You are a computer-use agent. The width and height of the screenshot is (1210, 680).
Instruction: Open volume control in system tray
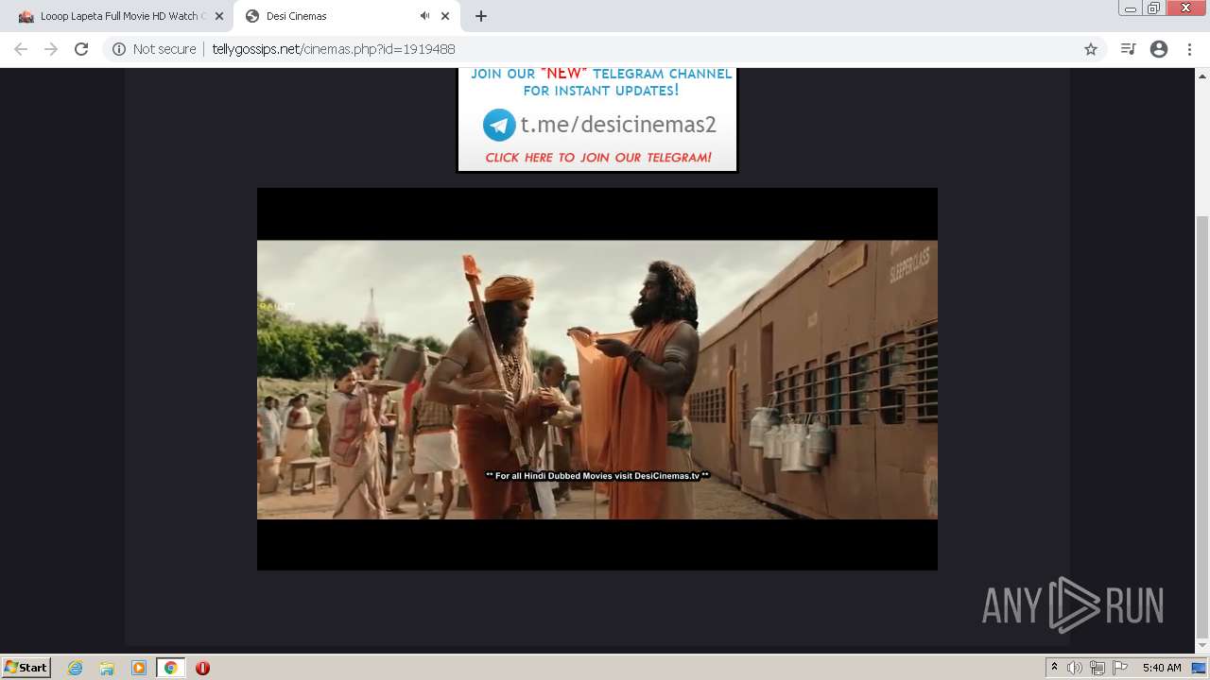click(x=1075, y=668)
